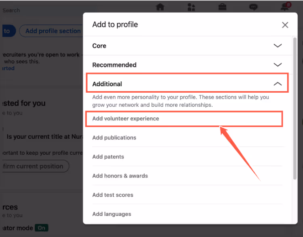This screenshot has height=237, width=303.
Task: Close the Add to profile dialog
Action: pos(285,25)
